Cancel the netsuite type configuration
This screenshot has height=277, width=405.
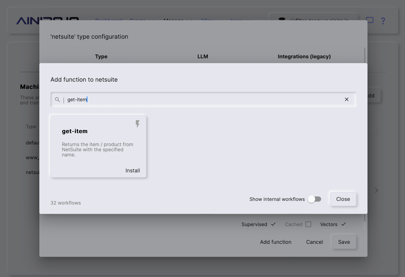(x=315, y=242)
